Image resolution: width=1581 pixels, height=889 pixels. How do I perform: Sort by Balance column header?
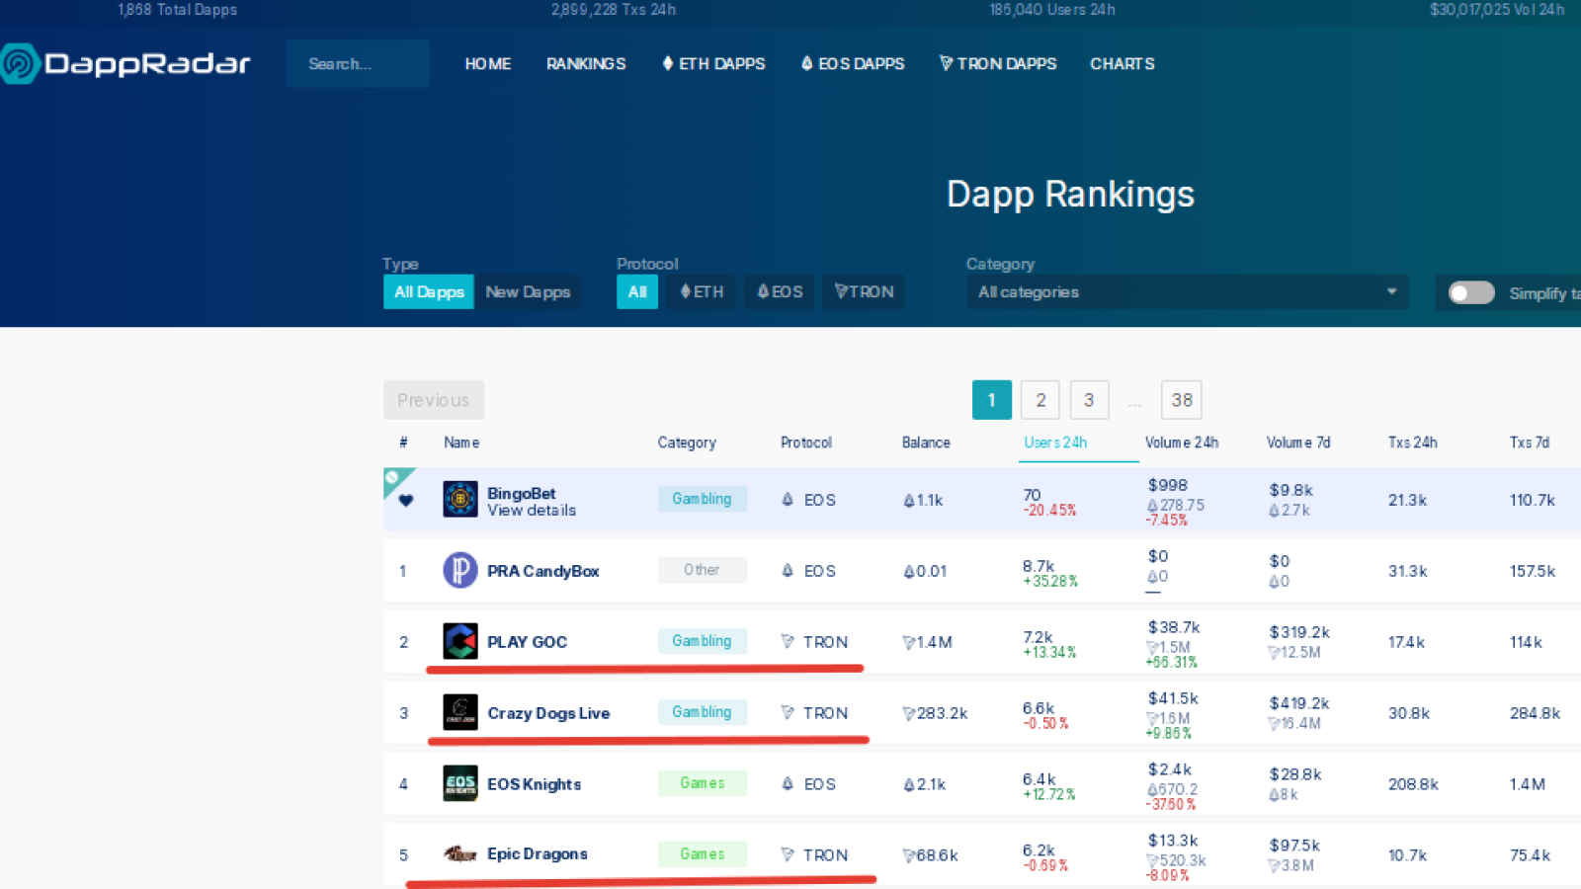pyautogui.click(x=926, y=443)
